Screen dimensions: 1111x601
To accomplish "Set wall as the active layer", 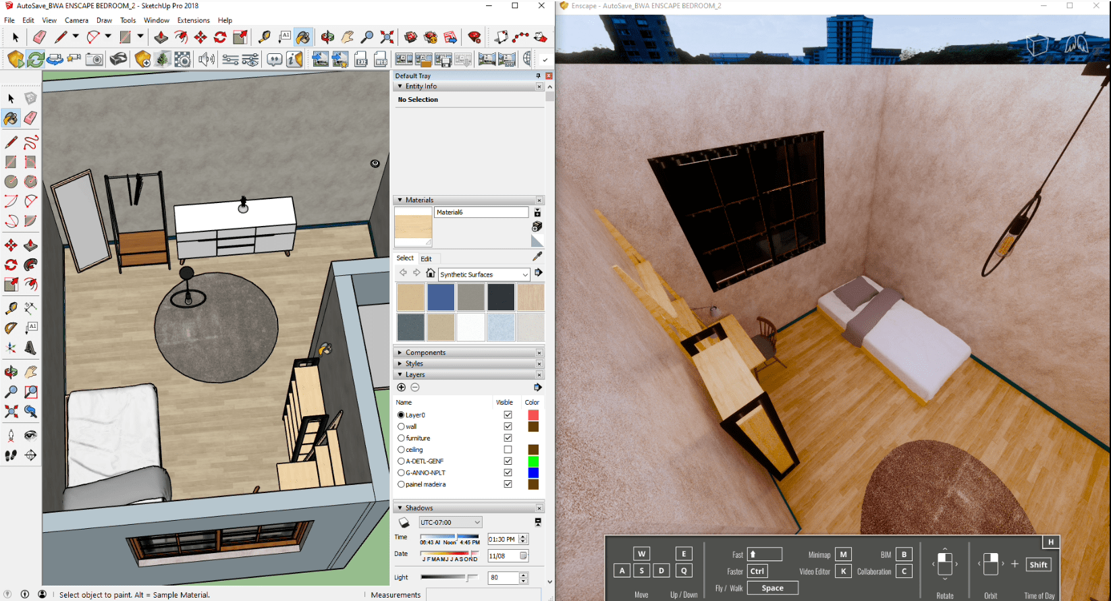I will 401,427.
